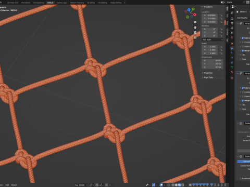Toggle camera view icon in viewport

point(195,32)
